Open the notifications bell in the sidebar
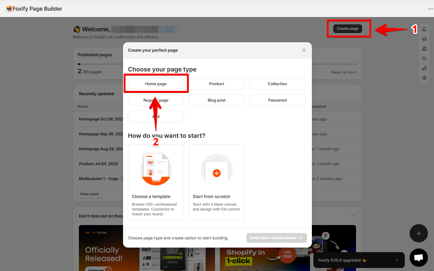This screenshot has width=434, height=271. pos(424,29)
